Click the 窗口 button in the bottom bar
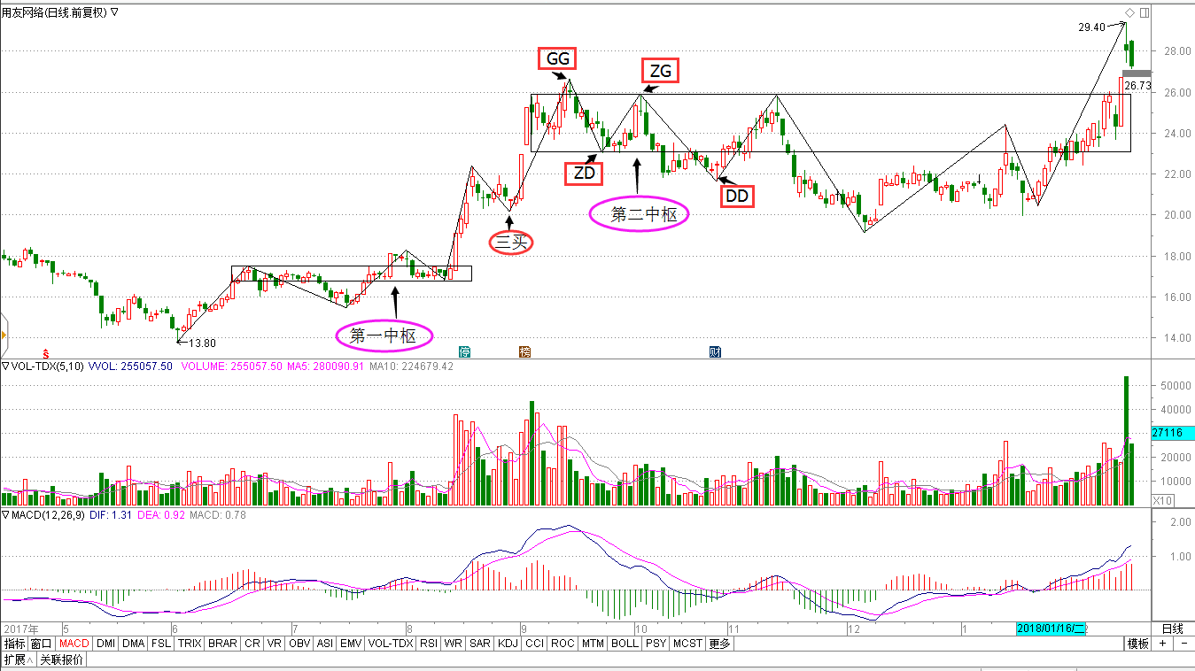The width and height of the screenshot is (1195, 671). (41, 644)
